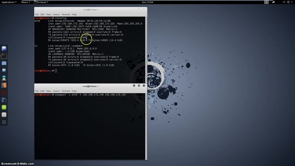The width and height of the screenshot is (295, 166).
Task: Open the green dock icon
Action: [4, 107]
